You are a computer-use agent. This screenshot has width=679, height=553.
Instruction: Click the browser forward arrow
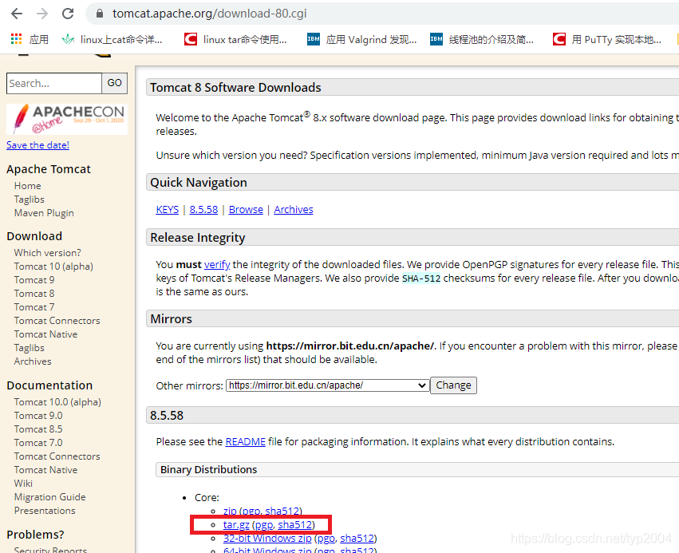[x=42, y=14]
